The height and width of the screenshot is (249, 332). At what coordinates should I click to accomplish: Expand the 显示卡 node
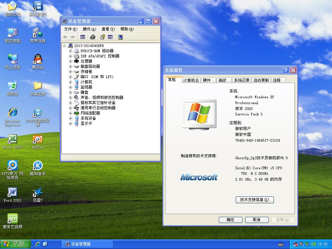[x=70, y=124]
